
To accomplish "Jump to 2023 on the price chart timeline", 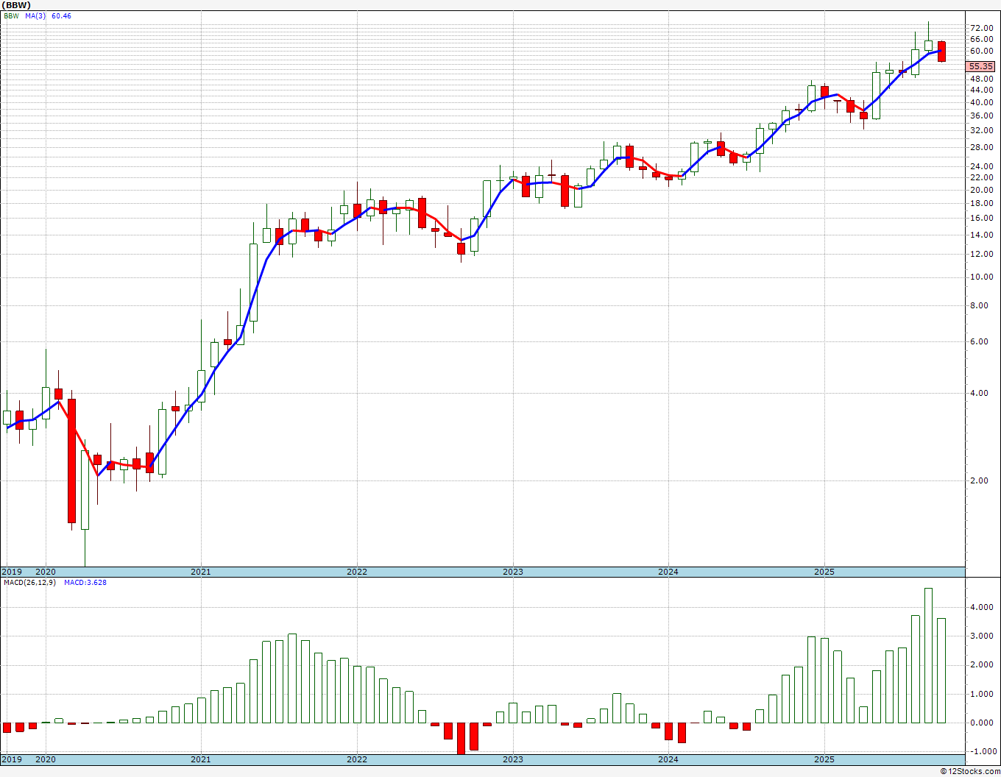I will [x=512, y=572].
